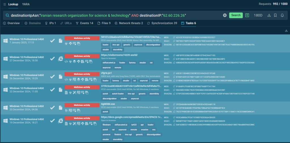This screenshot has height=143, width=290.
Task: Click inside the destinationIpAsn query field
Action: [113, 15]
